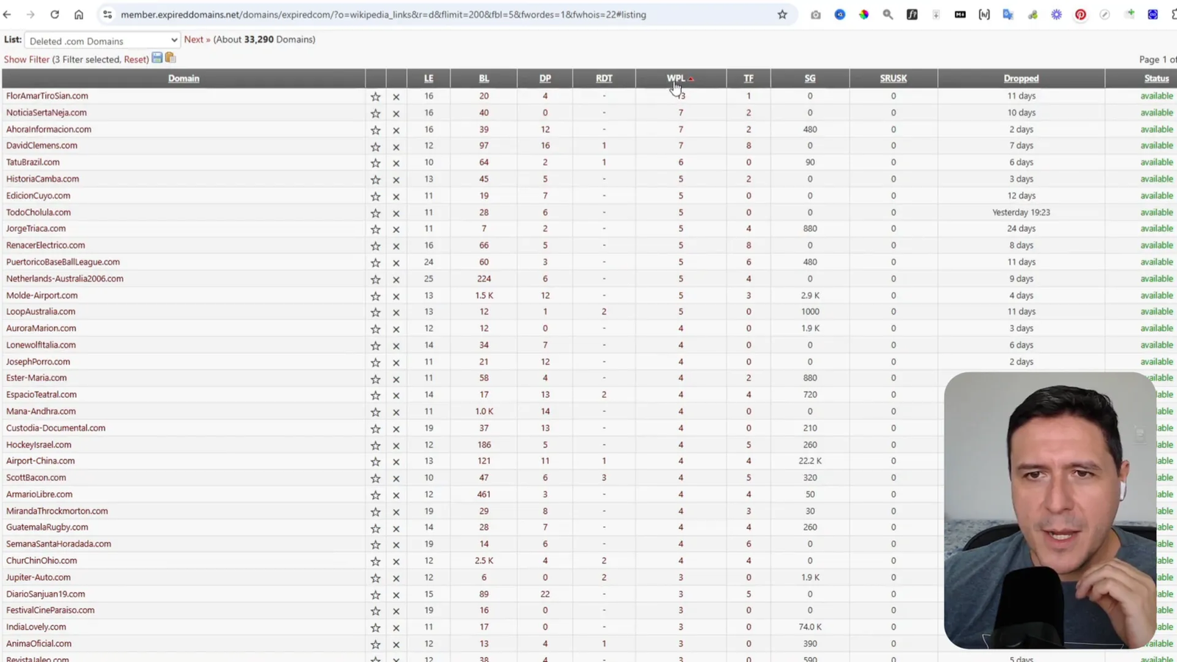The image size is (1177, 662).
Task: Bookmark the page via the star icon
Action: 782,14
